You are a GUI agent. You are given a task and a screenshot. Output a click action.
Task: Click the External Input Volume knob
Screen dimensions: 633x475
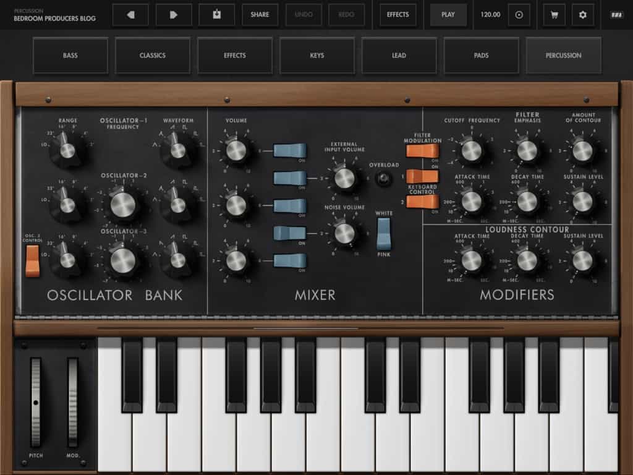[344, 178]
